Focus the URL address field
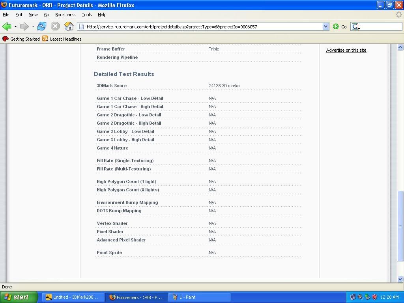 [204, 26]
